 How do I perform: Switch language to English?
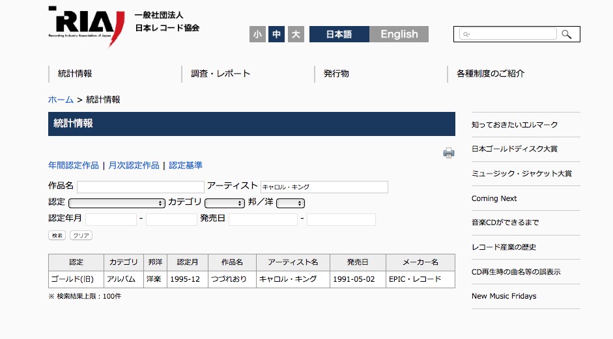[x=399, y=34]
